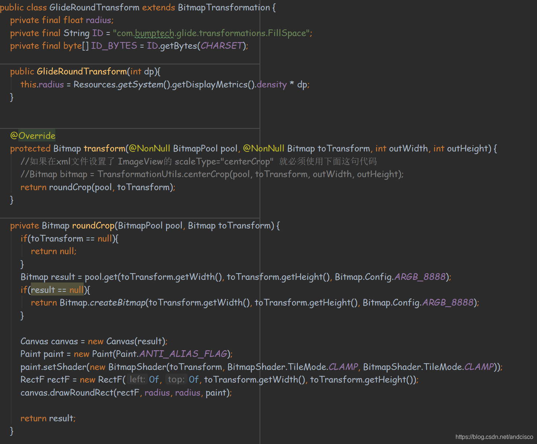Click createBitmap in the return statement
The height and width of the screenshot is (444, 537).
point(118,303)
